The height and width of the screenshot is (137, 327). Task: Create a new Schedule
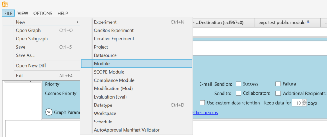[x=137, y=122]
